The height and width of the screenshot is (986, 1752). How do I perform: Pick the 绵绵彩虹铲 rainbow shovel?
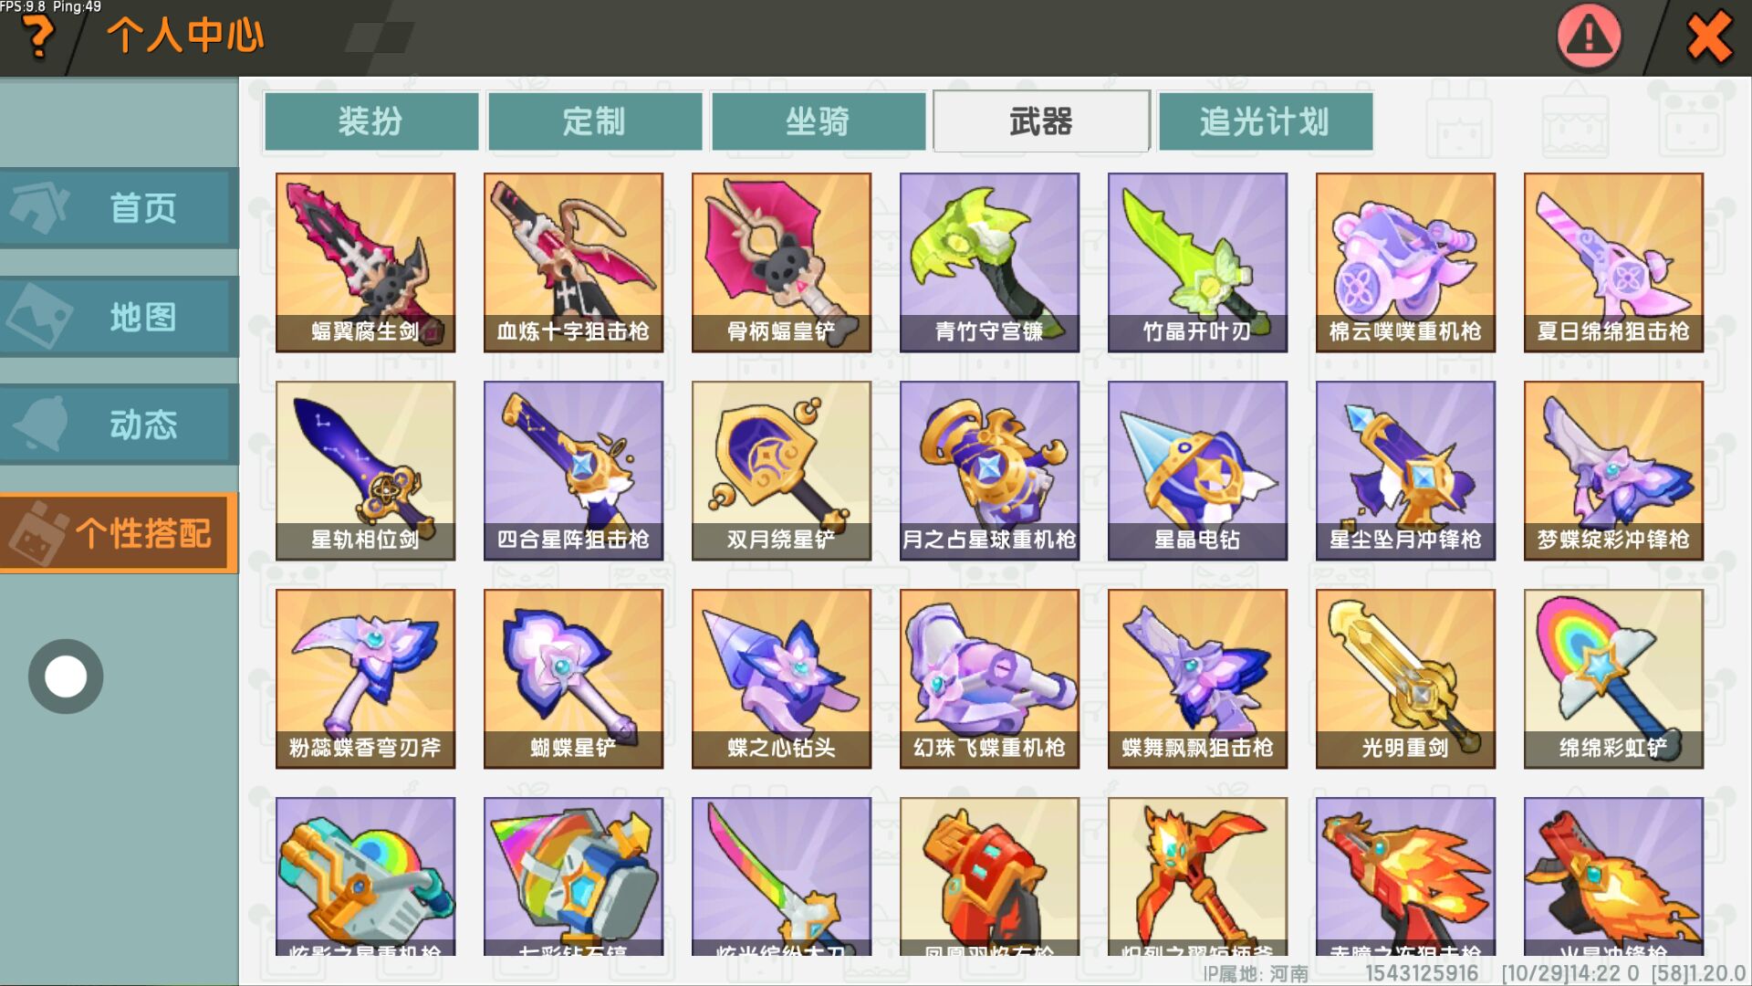(x=1613, y=678)
